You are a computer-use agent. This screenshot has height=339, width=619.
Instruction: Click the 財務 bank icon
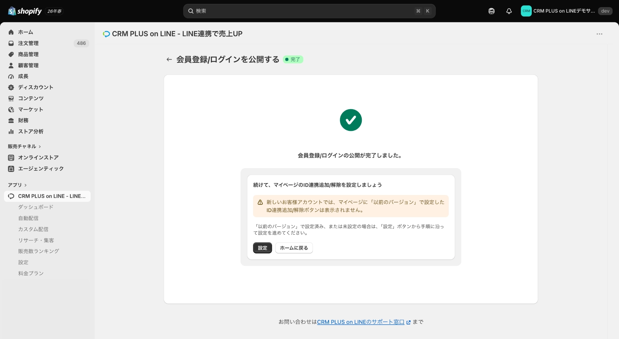pyautogui.click(x=11, y=120)
